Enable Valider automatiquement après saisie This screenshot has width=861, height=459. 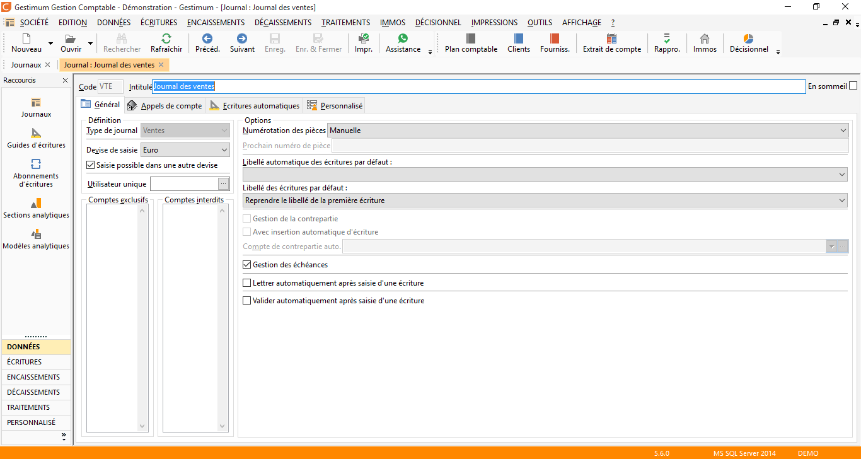coord(247,301)
